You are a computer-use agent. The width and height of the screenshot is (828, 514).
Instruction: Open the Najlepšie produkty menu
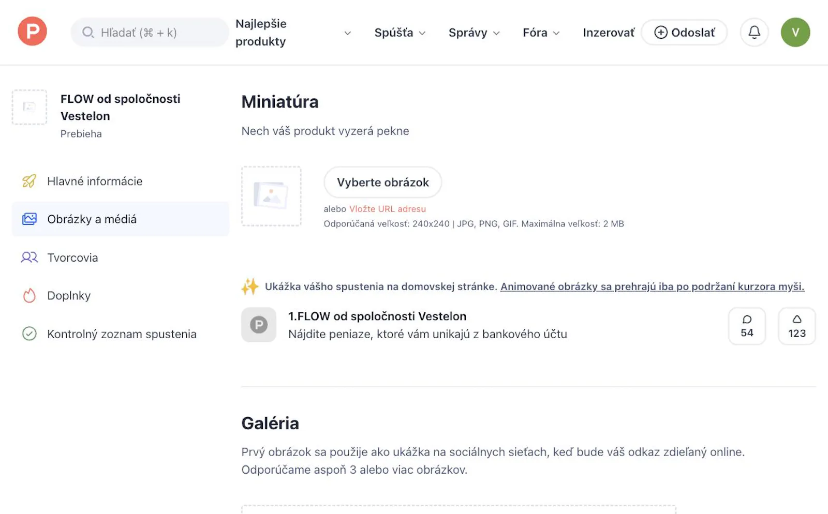(261, 33)
